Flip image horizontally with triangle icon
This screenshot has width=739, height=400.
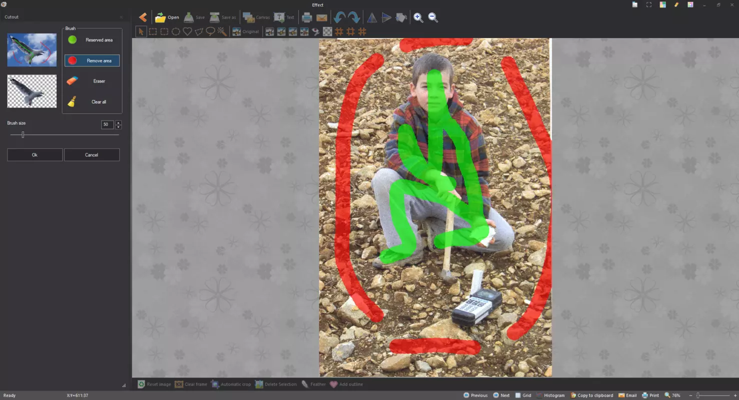pyautogui.click(x=372, y=17)
